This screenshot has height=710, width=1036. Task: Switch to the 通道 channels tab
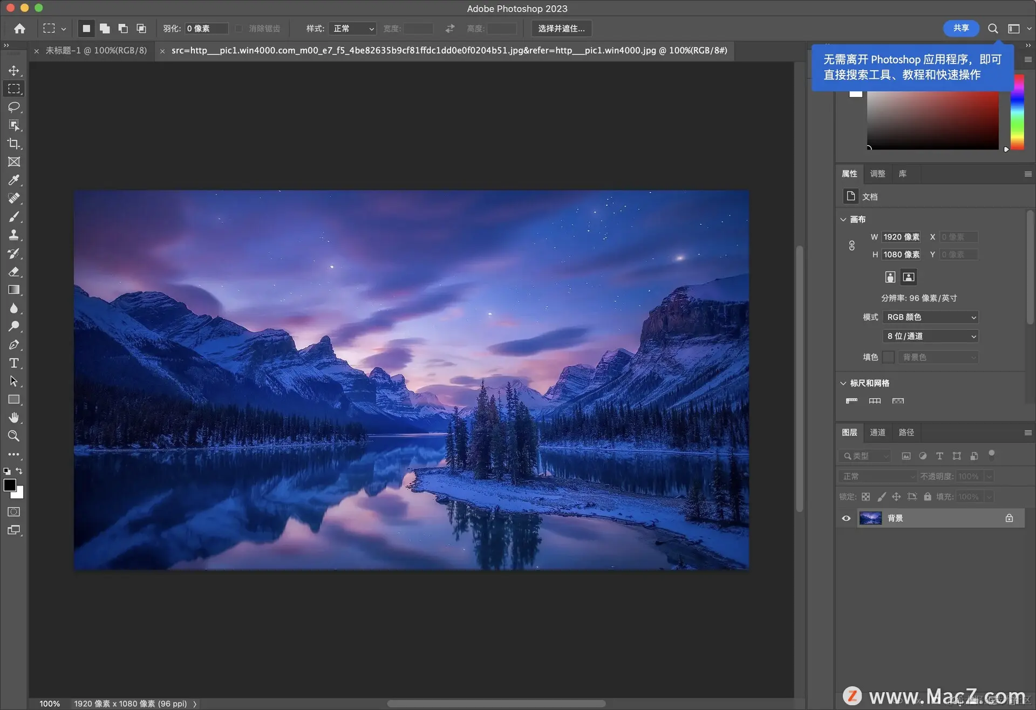click(x=877, y=433)
